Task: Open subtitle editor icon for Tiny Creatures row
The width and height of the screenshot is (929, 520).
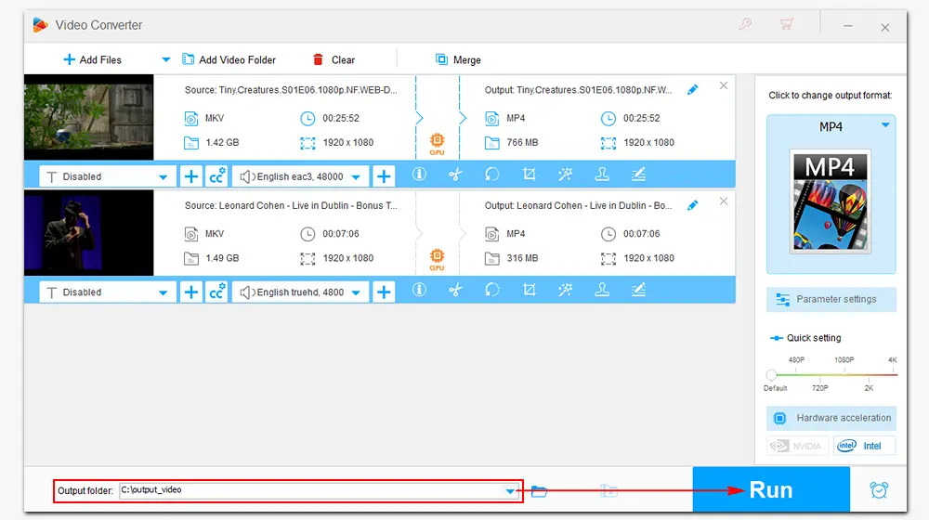Action: [x=638, y=175]
